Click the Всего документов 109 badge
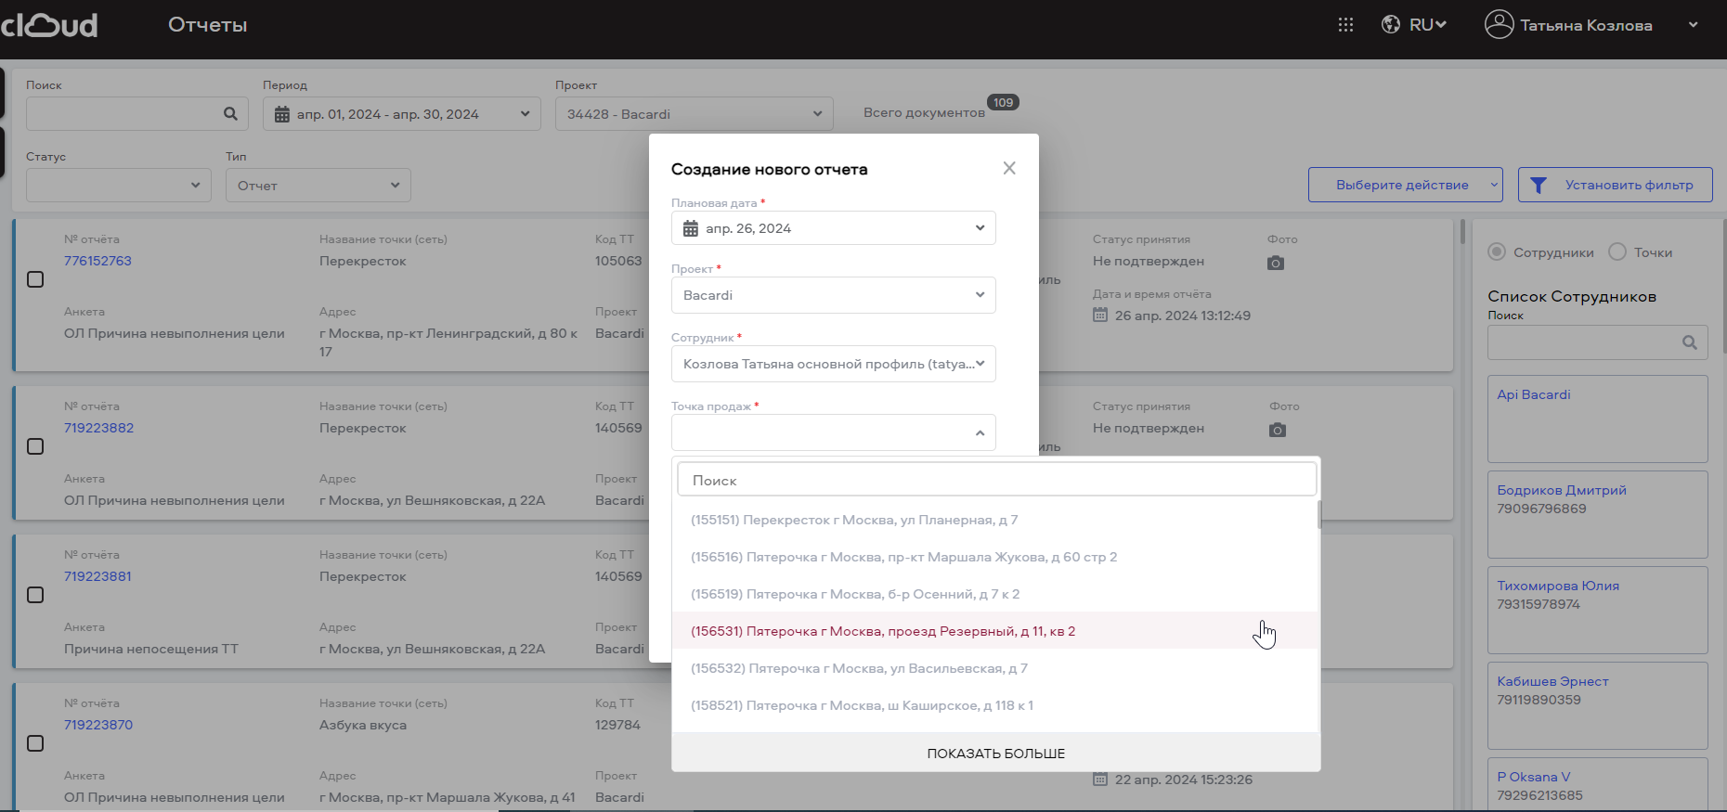 1003,102
